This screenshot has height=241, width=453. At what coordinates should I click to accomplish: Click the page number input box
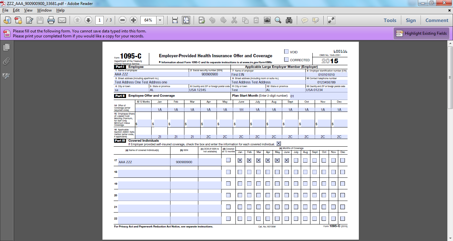99,20
